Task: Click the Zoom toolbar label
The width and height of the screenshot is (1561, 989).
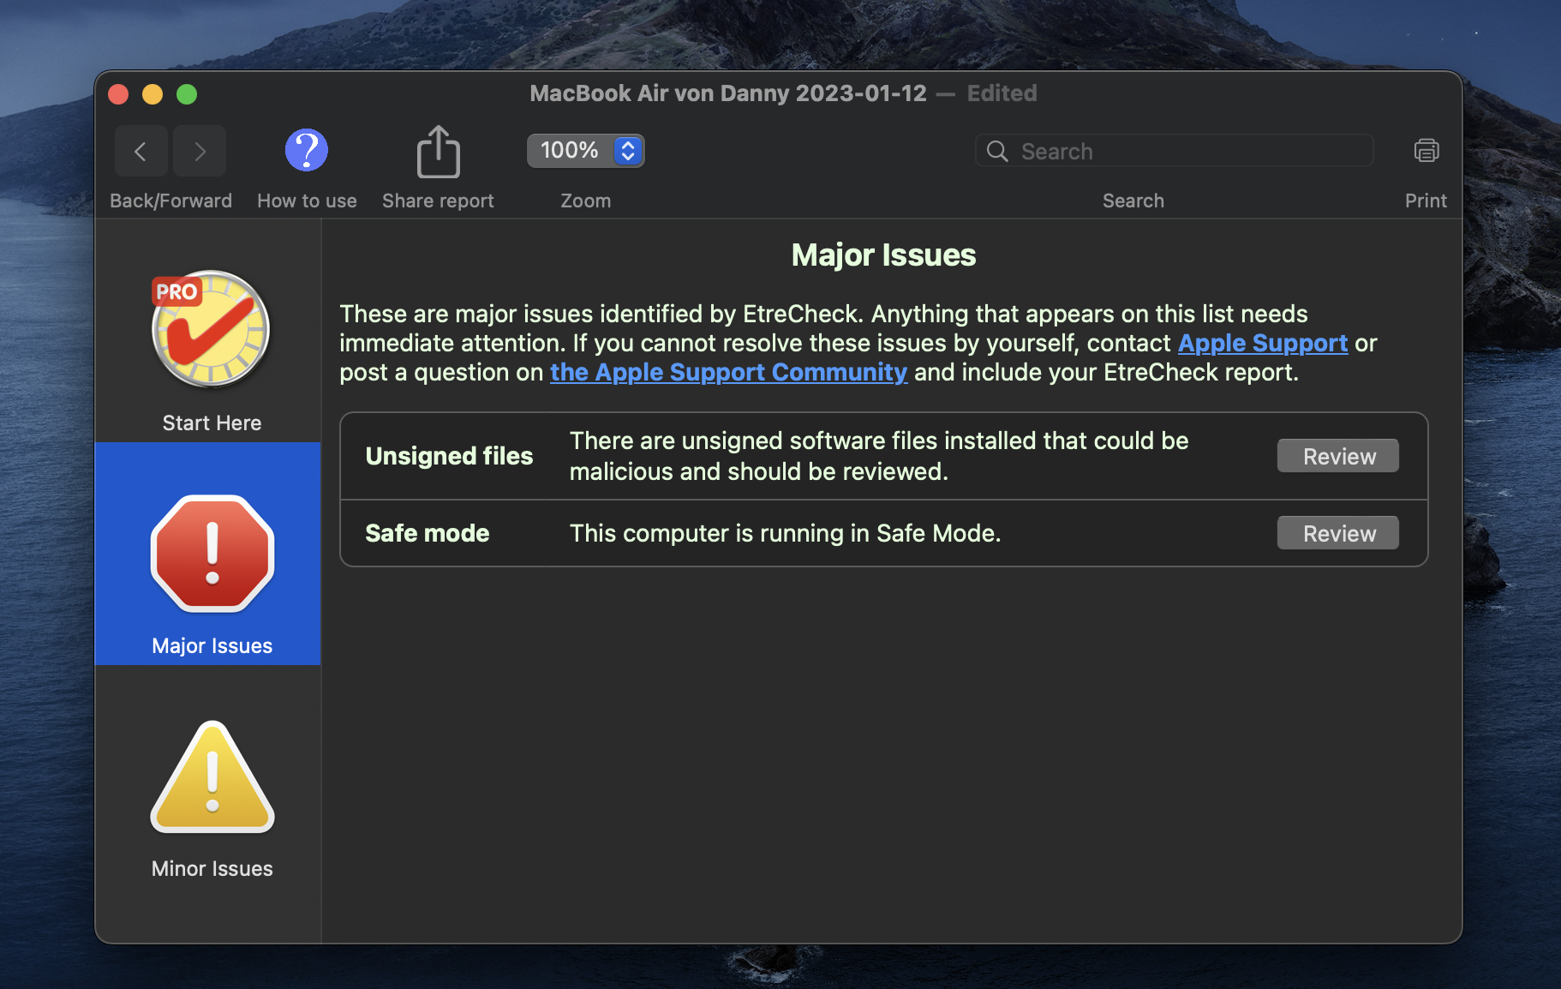Action: (586, 201)
